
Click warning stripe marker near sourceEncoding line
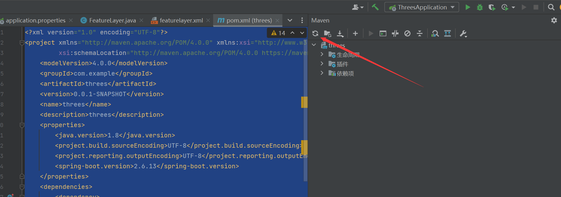click(x=304, y=147)
